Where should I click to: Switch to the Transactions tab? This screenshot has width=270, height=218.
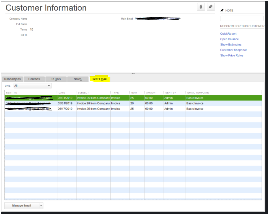click(12, 79)
